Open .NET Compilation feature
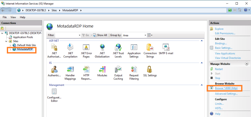The height and width of the screenshot is (117, 251). 70,50
